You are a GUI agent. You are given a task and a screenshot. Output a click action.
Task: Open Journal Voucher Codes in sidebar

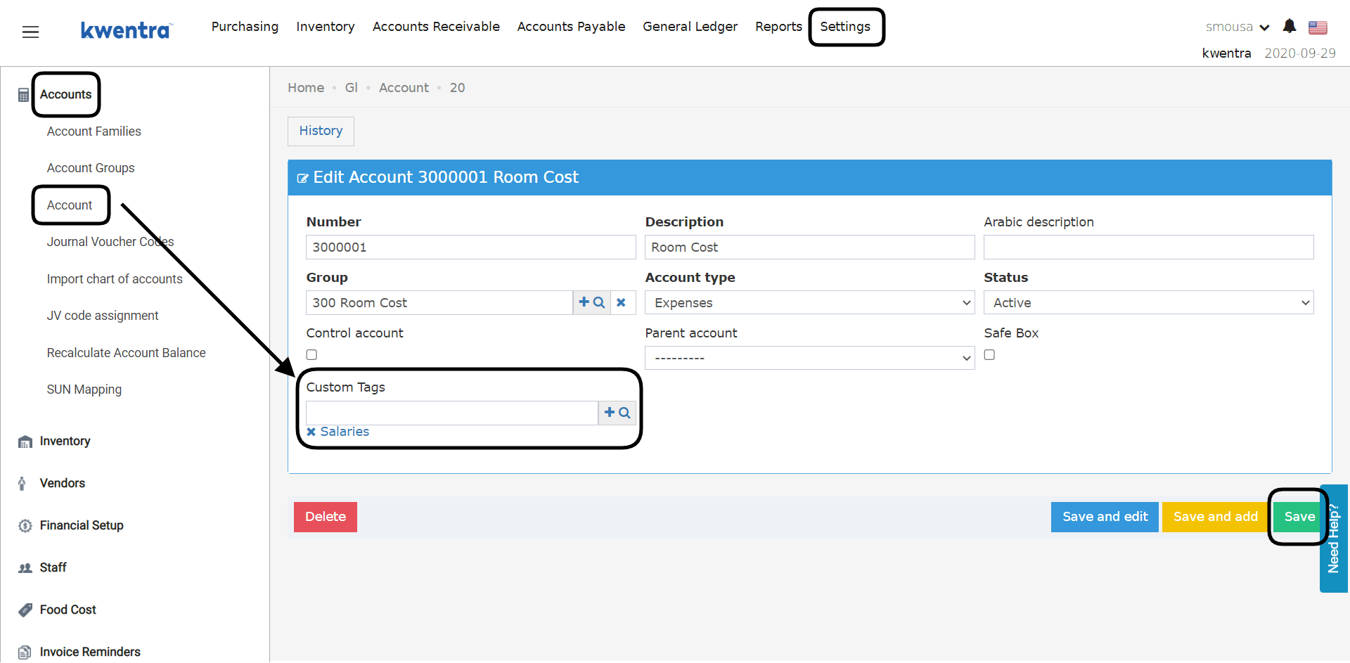[x=110, y=242]
